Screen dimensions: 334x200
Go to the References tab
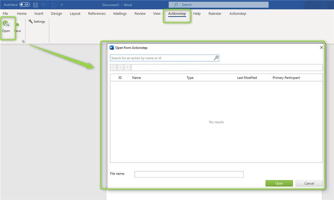pyautogui.click(x=97, y=14)
